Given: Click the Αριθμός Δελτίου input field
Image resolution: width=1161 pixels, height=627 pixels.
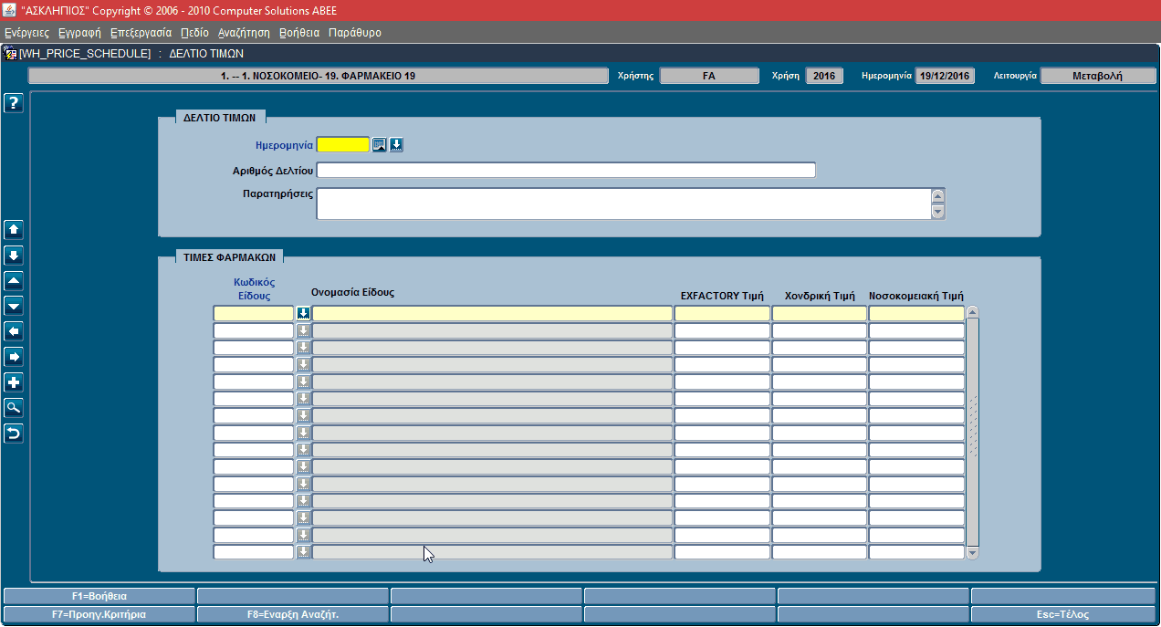Looking at the screenshot, I should coord(566,170).
